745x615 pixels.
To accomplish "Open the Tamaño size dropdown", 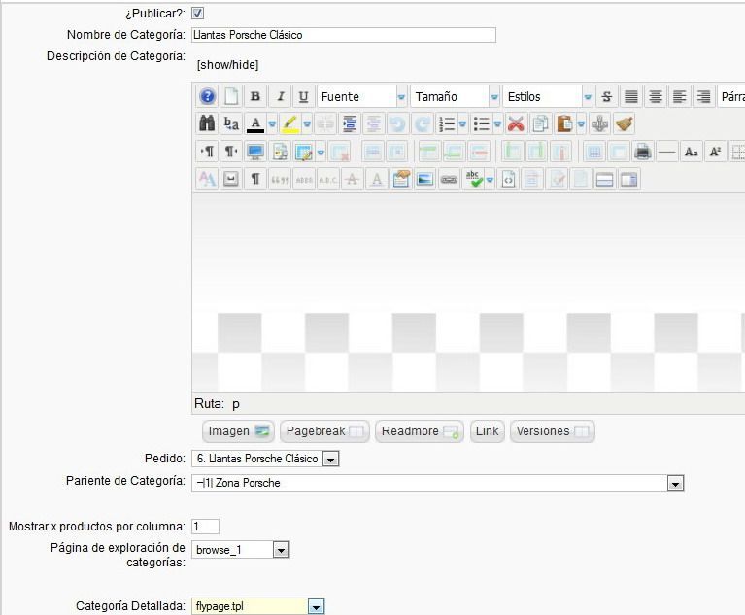I will (456, 96).
